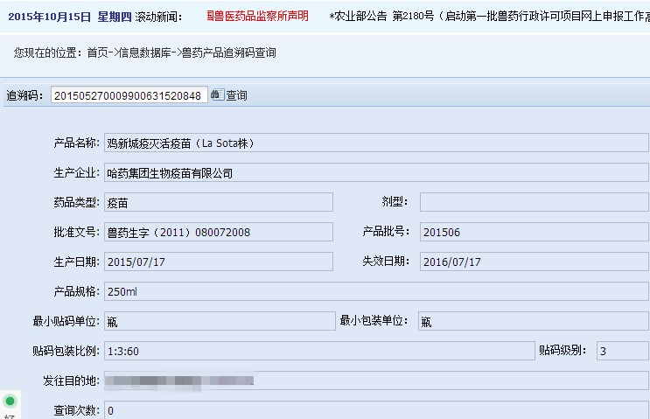Click the 生产企业 field
This screenshot has height=419, width=650.
tap(376, 173)
